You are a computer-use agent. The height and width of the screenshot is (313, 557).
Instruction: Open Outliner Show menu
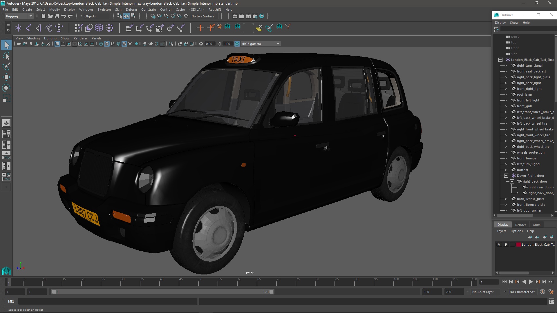tap(514, 23)
